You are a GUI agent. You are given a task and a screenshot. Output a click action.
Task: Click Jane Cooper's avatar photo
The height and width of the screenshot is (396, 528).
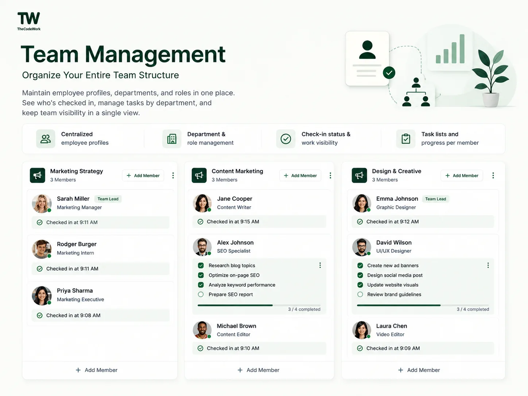[202, 203]
